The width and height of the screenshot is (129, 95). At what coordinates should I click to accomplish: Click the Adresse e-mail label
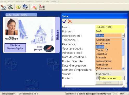[73, 53]
